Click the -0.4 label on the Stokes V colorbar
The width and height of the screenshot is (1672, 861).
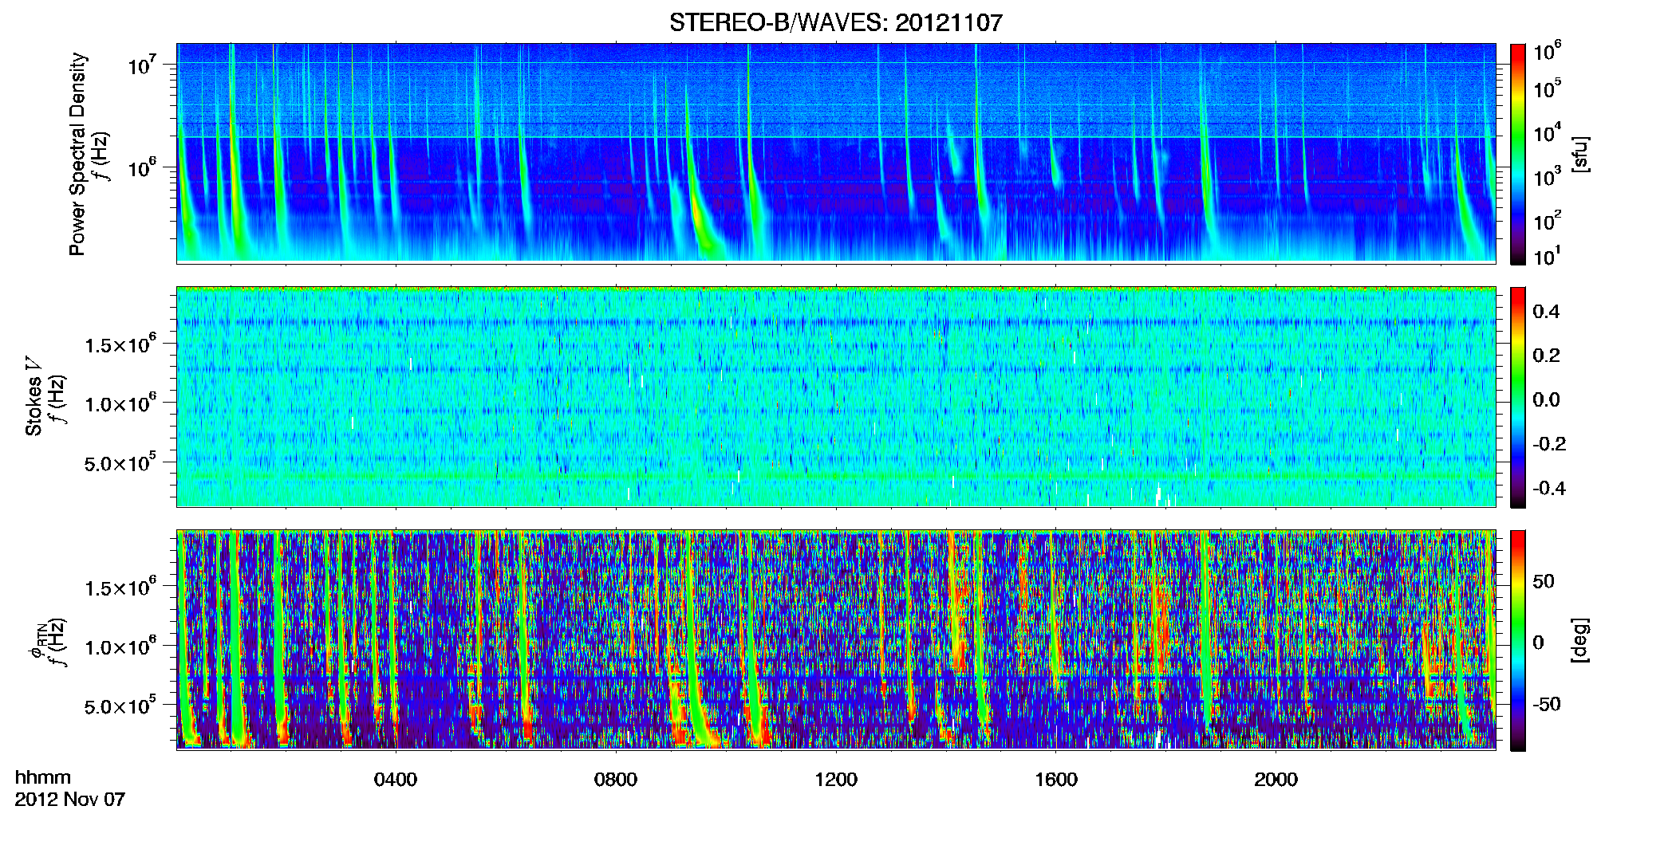(x=1549, y=488)
